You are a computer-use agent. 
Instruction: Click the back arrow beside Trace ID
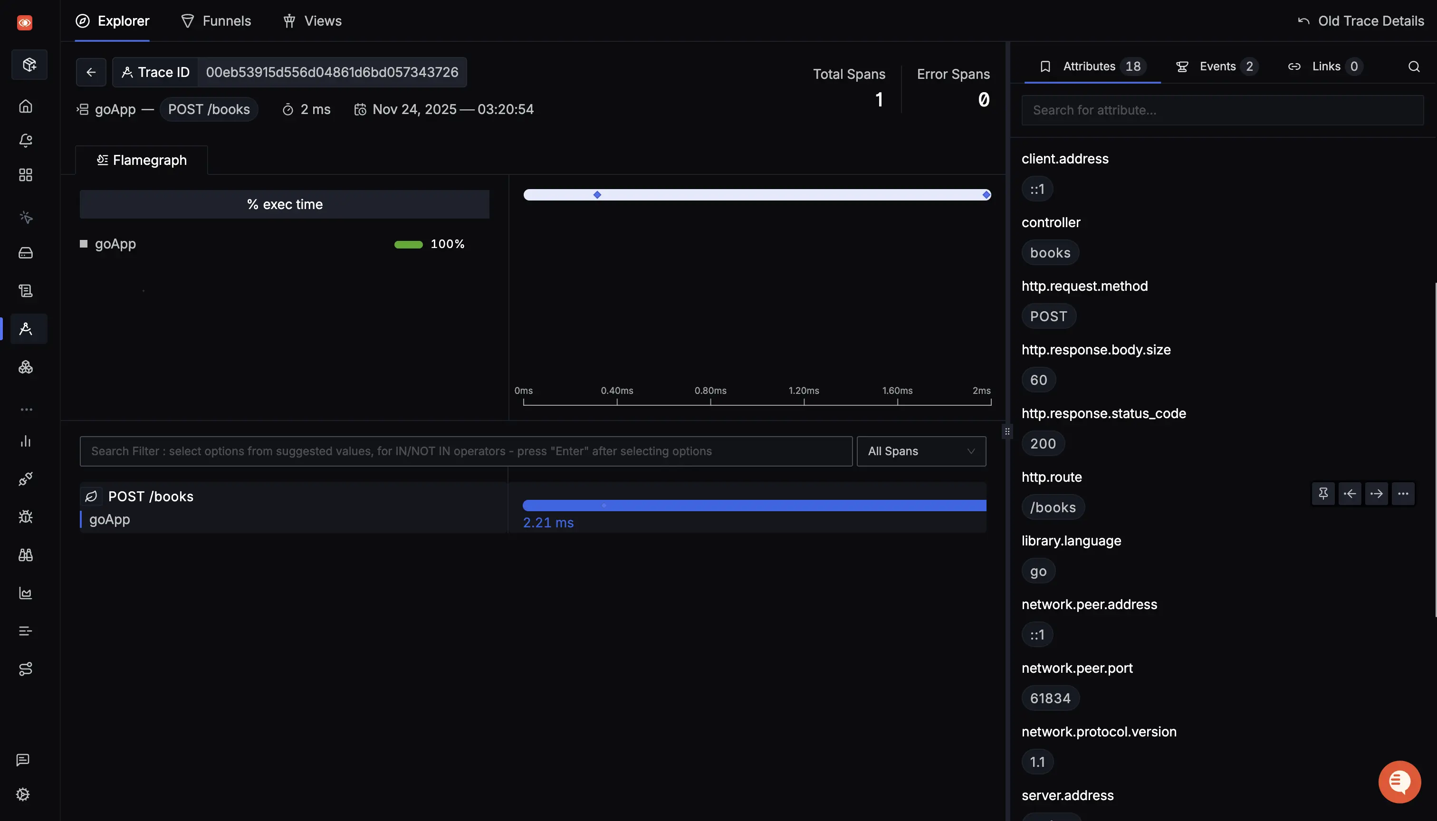point(91,72)
